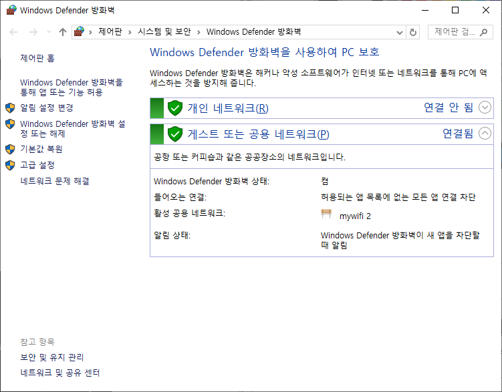This screenshot has width=502, height=392.
Task: Click 활성 공용 네트워크 label
Action: point(190,213)
